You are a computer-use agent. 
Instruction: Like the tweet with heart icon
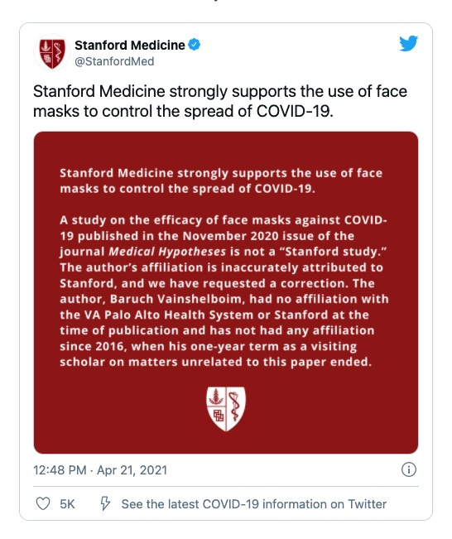43,504
